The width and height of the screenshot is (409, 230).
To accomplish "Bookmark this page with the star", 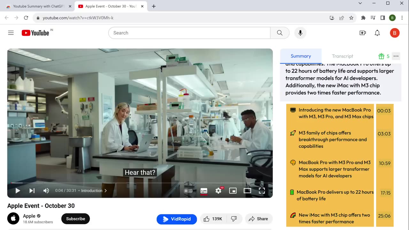I will [351, 18].
